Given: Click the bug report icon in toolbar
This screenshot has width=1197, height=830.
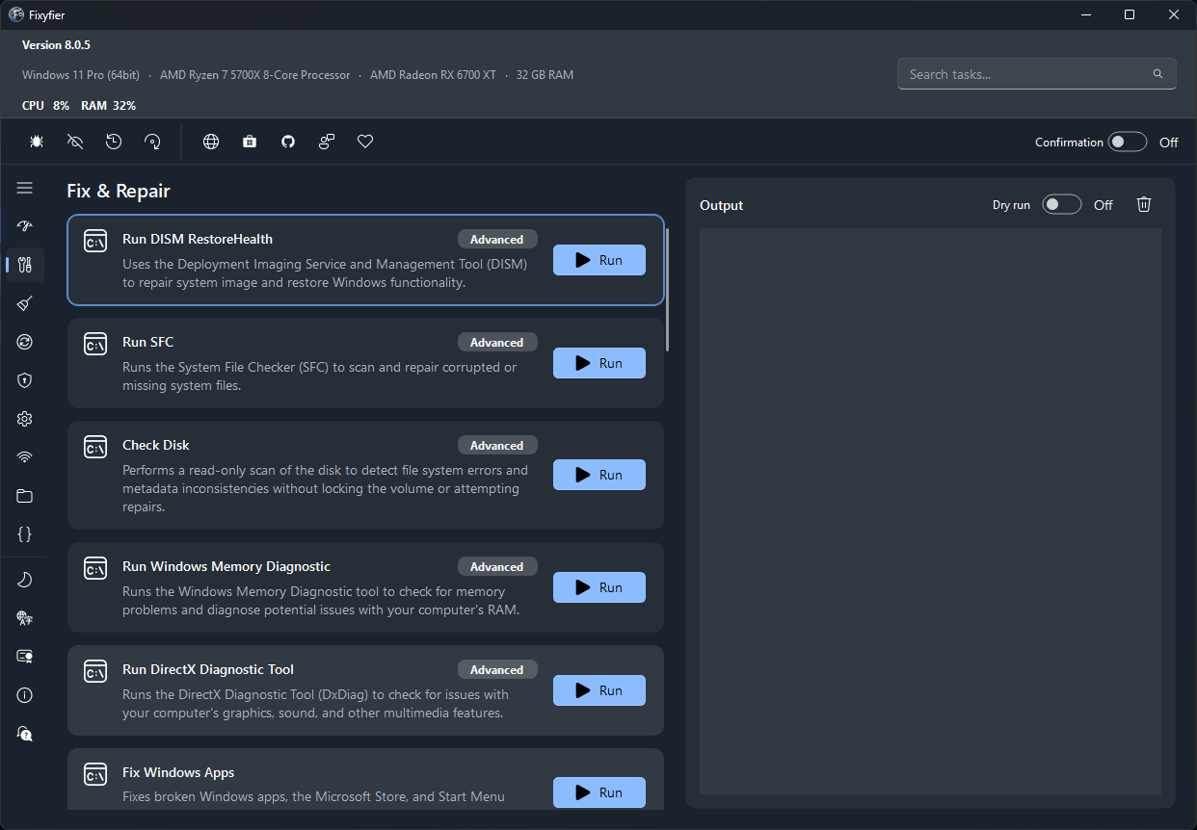Looking at the screenshot, I should coord(37,142).
